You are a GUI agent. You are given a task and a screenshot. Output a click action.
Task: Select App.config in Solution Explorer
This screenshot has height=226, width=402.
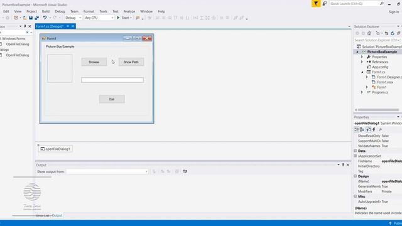tap(380, 67)
